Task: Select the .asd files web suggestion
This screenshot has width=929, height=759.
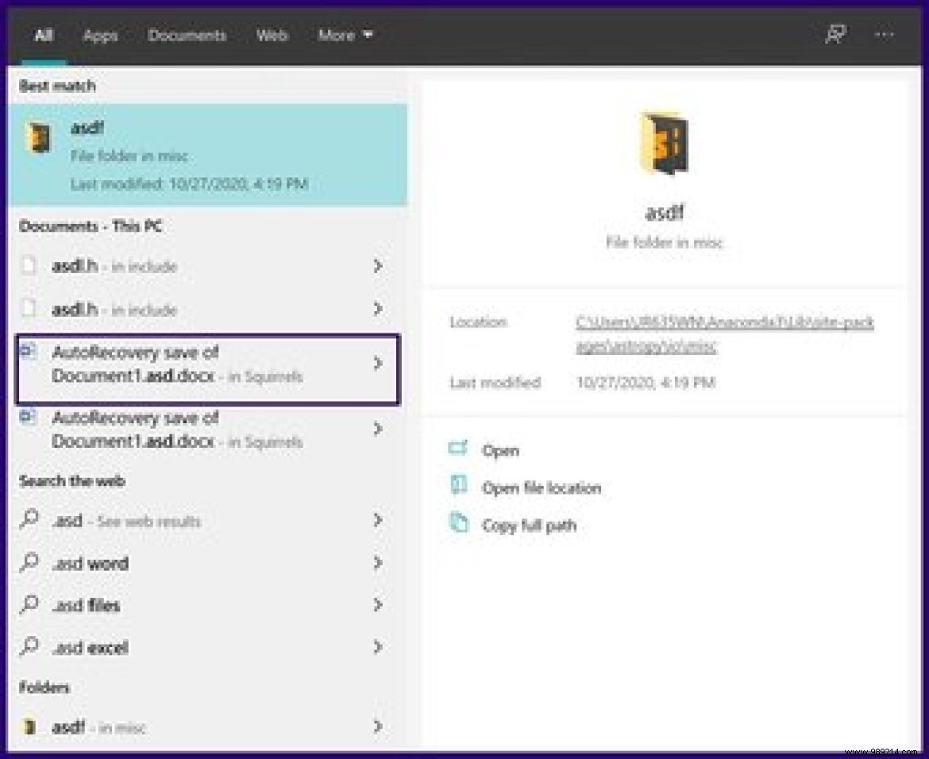Action: [x=86, y=605]
